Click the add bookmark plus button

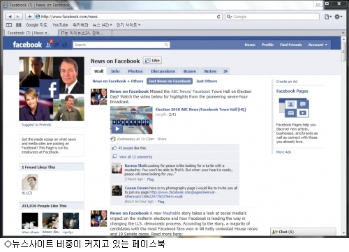29,17
